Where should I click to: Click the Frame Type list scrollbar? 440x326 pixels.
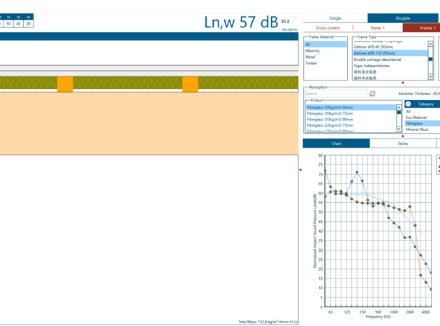(431, 59)
